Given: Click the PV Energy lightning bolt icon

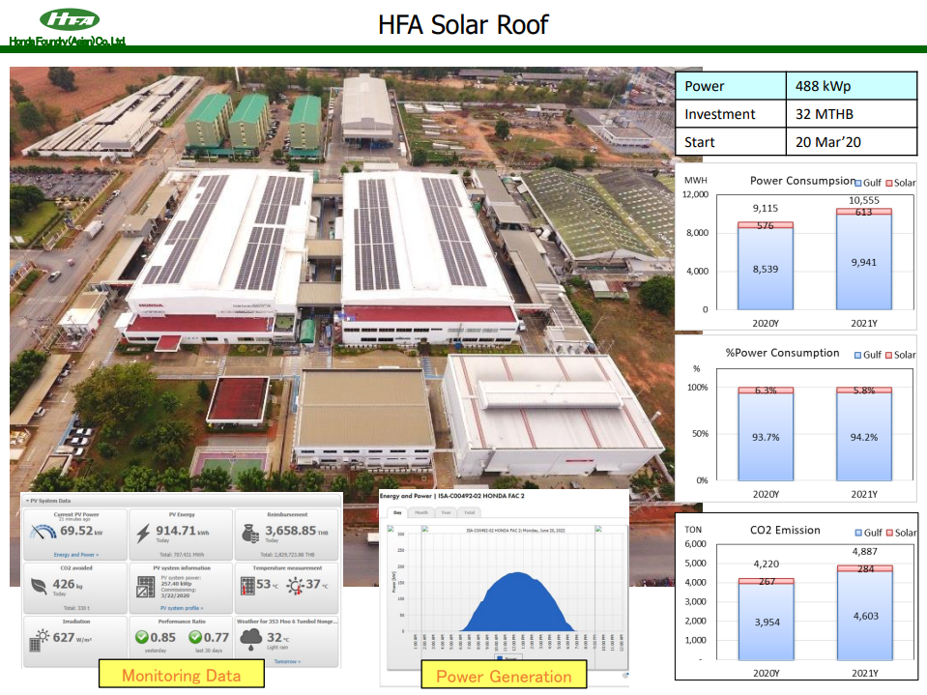Looking at the screenshot, I should point(143,532).
